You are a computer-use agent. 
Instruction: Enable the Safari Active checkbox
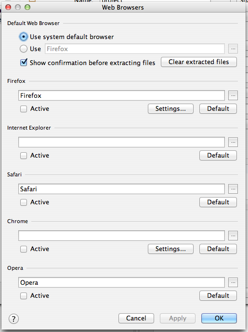[24, 202]
